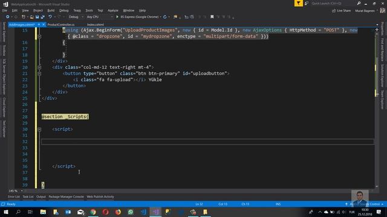
Task: Open the View menu
Action: coord(25,10)
